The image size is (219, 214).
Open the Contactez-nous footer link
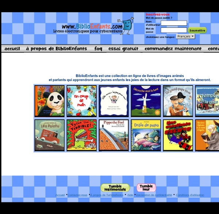pyautogui.click(x=77, y=195)
